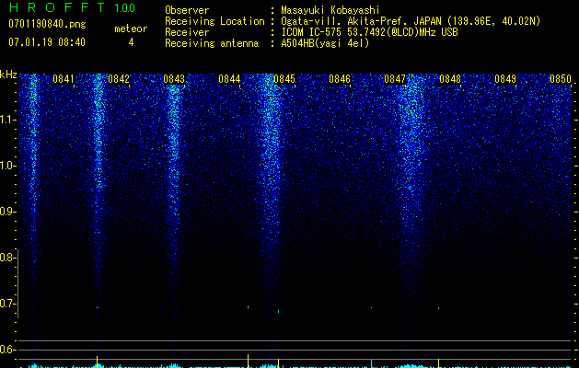Click the 0844 time marker
The image size is (579, 368).
click(229, 79)
